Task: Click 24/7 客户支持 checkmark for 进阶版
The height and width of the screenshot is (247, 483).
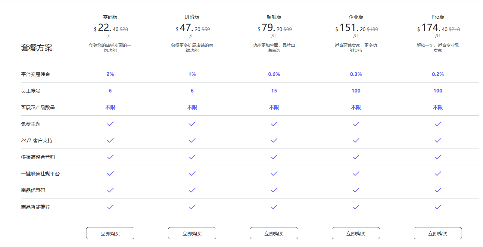Action: [192, 140]
